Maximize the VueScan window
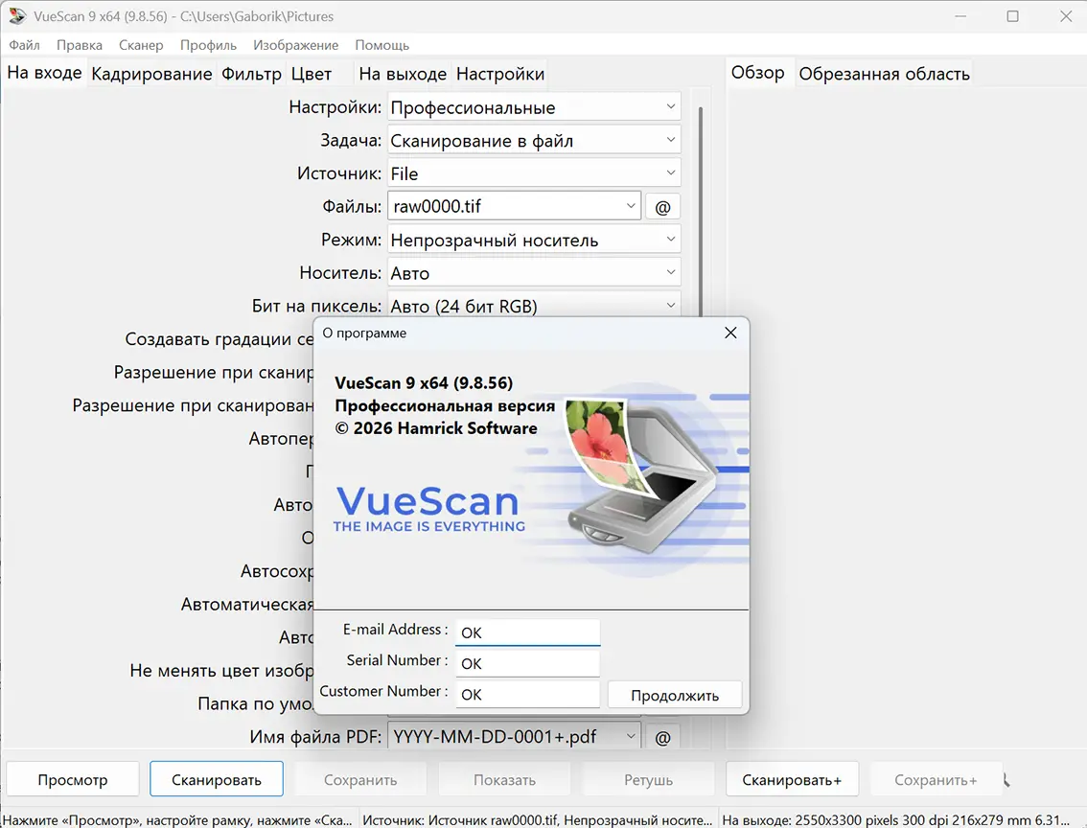 (x=1013, y=16)
